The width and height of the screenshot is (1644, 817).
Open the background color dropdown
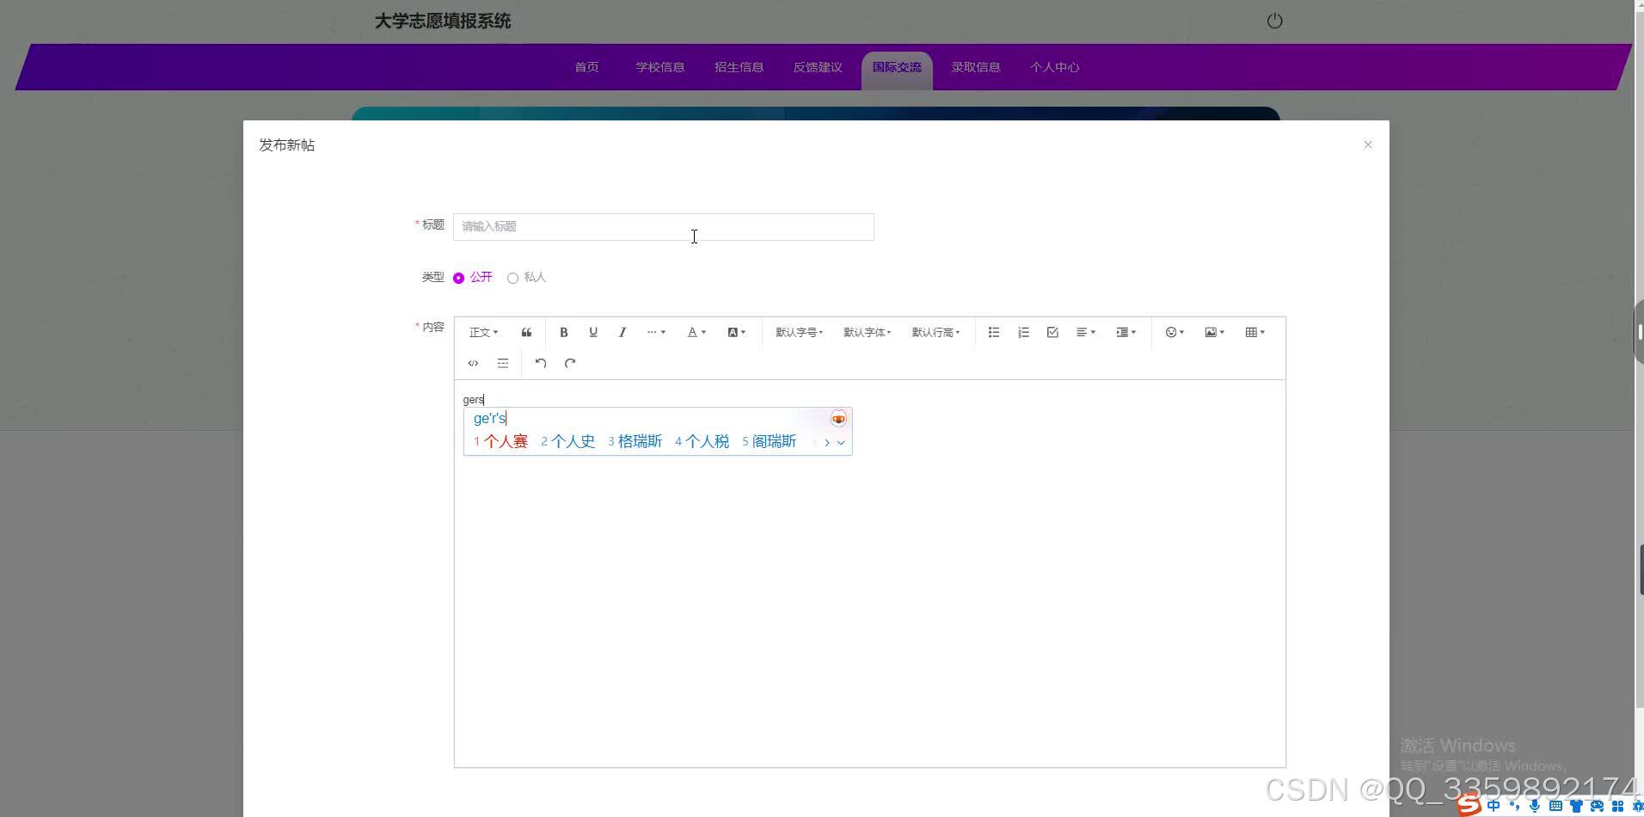point(737,332)
